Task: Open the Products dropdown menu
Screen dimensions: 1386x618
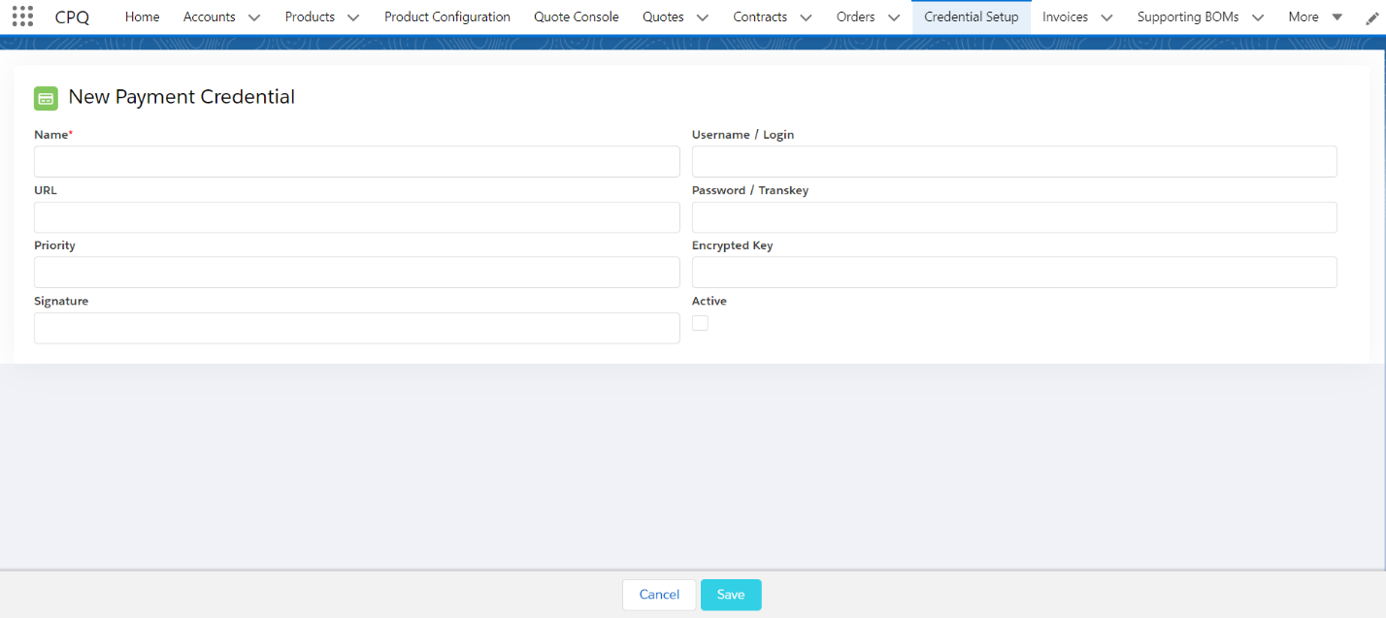Action: coord(353,16)
